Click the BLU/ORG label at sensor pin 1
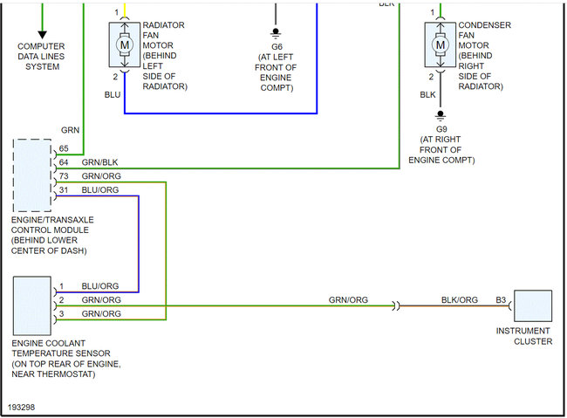 pyautogui.click(x=100, y=286)
